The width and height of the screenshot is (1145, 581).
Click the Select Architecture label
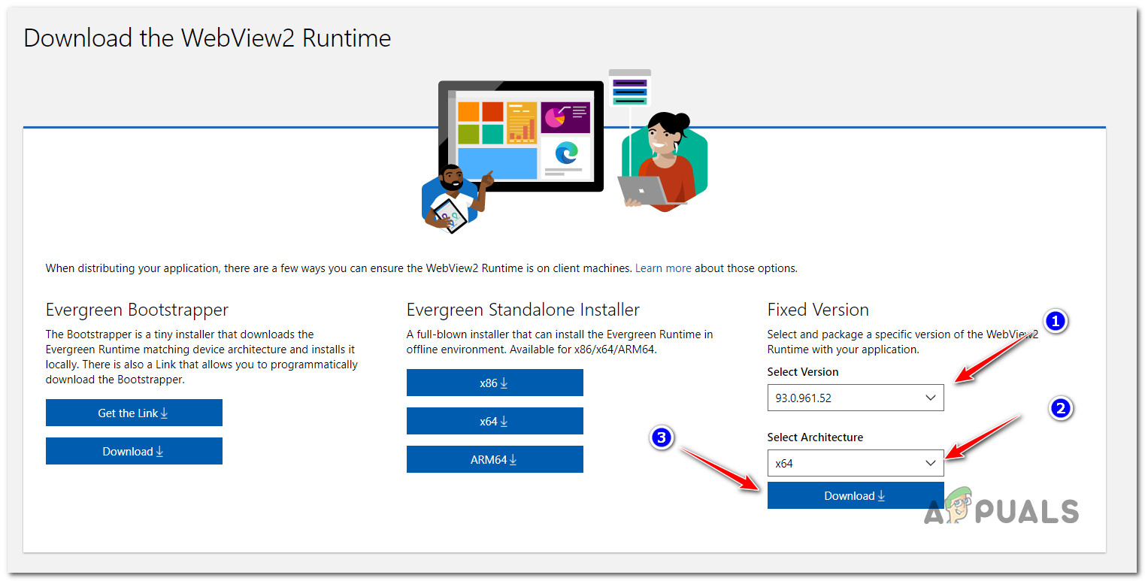(x=815, y=437)
